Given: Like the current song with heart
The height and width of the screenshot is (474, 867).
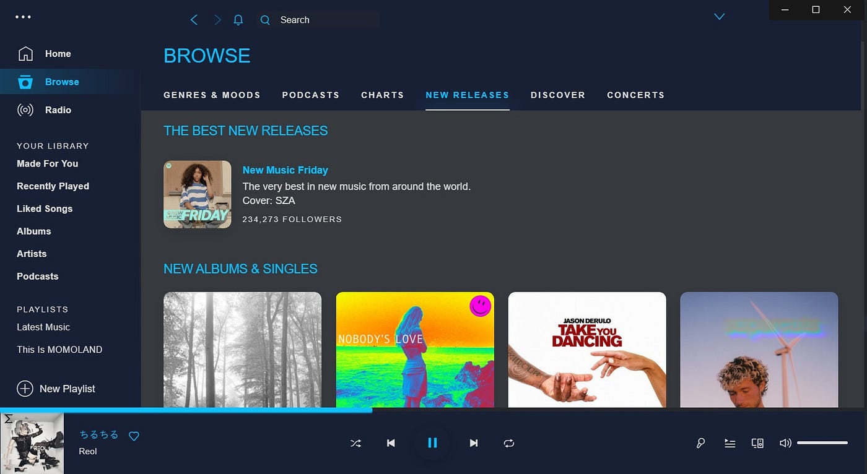Looking at the screenshot, I should coord(134,436).
